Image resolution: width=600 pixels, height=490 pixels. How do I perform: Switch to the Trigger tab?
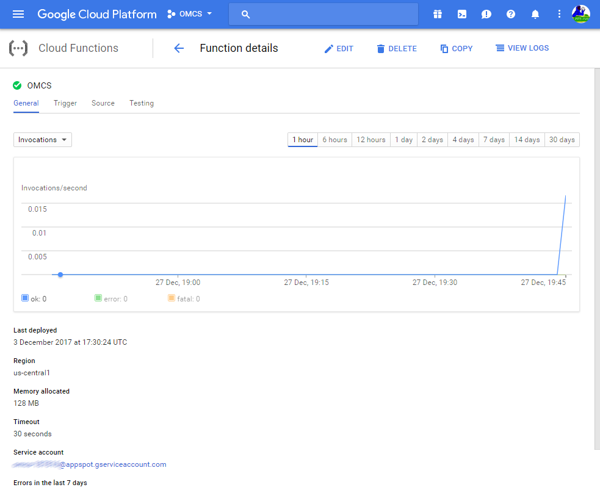click(65, 103)
